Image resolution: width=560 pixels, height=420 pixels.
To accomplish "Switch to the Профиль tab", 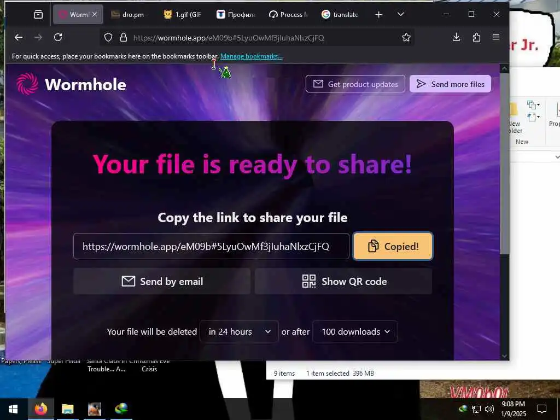I will pos(236,15).
